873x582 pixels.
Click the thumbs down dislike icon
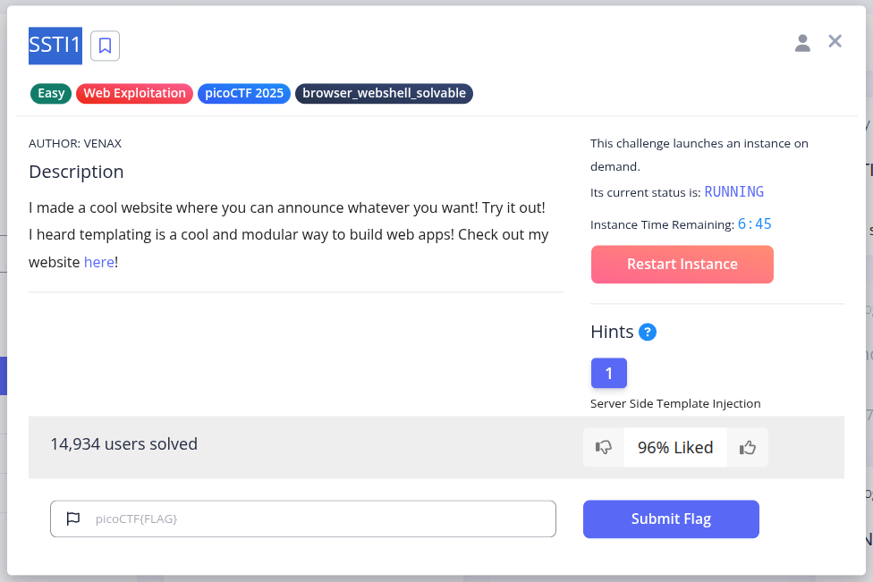pos(604,447)
